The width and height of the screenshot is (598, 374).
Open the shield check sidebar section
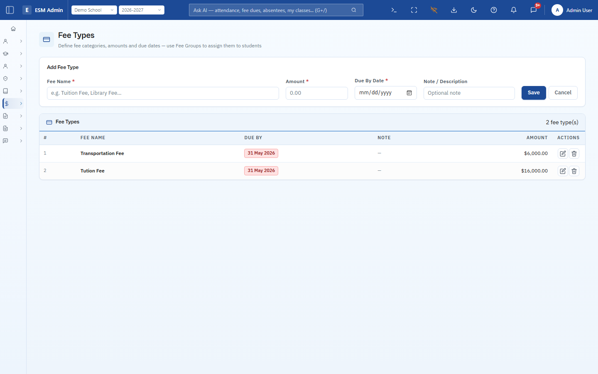[5, 79]
